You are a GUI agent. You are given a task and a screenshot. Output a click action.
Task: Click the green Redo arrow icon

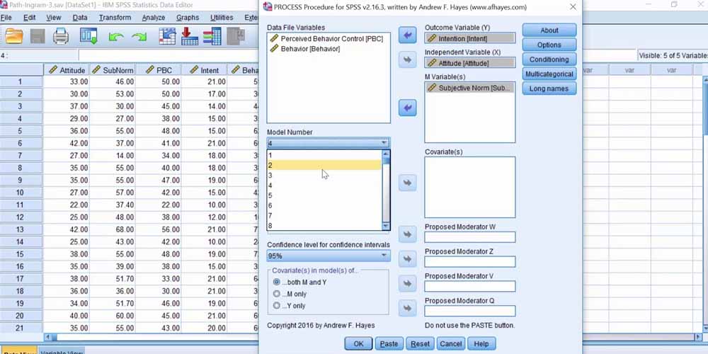[x=139, y=37]
